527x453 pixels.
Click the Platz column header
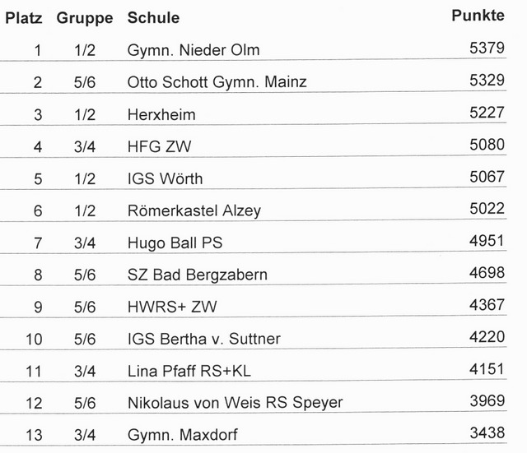pos(24,18)
